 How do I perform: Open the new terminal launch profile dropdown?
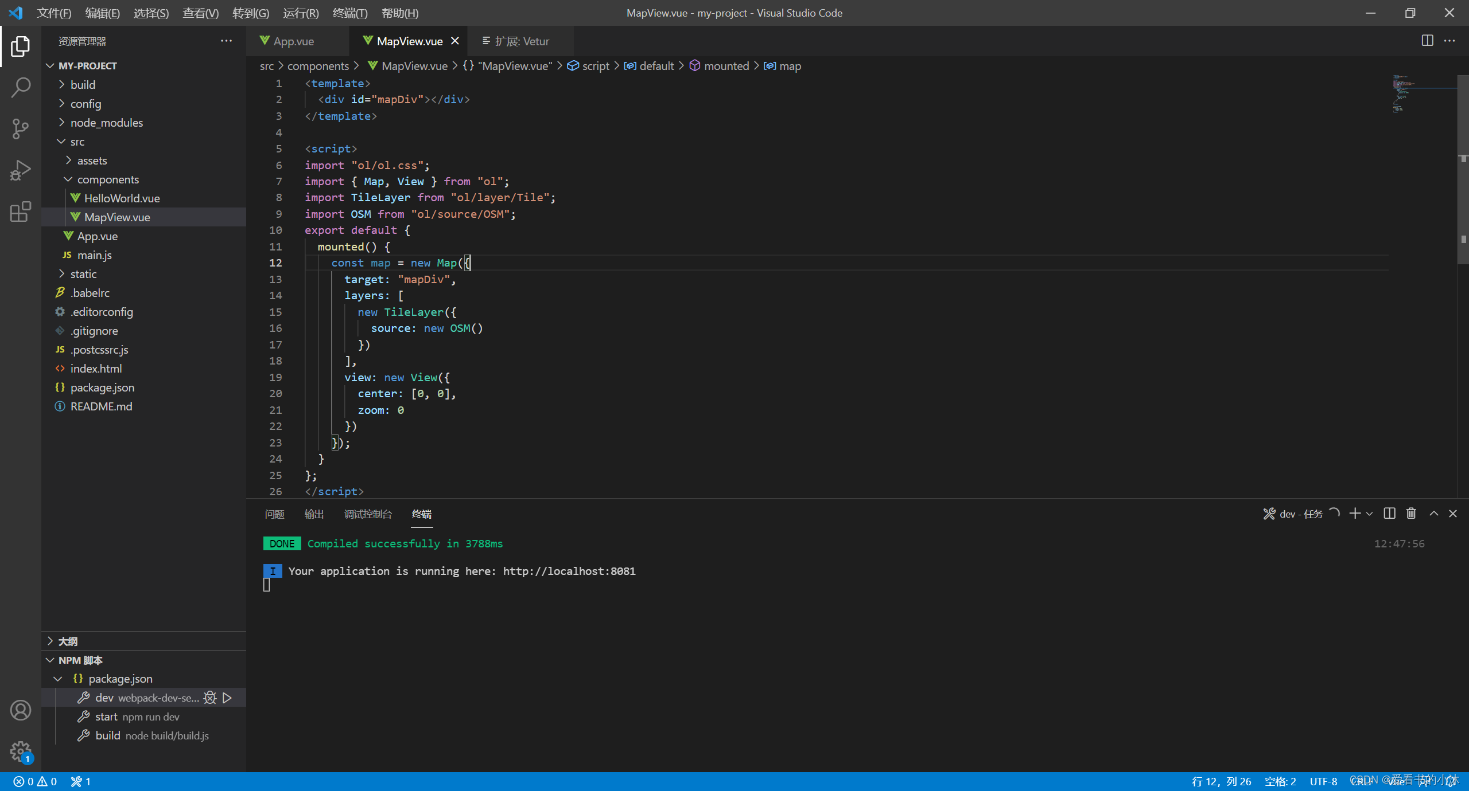pos(1370,514)
